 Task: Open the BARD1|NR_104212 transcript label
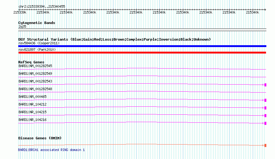coord(32,104)
